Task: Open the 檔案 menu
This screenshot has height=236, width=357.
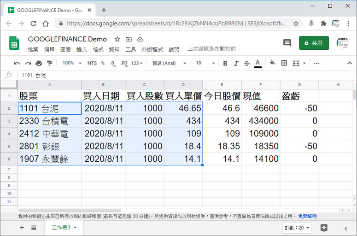Action: [33, 49]
